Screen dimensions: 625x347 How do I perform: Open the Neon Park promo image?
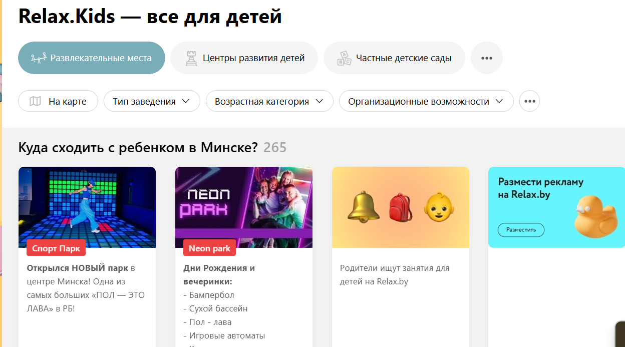click(x=244, y=207)
